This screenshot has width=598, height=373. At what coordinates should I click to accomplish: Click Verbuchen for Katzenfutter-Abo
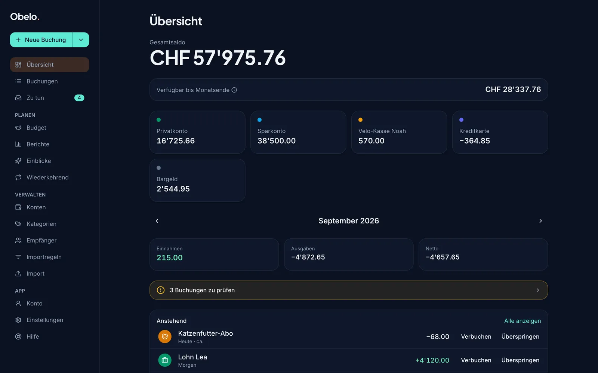tap(476, 336)
